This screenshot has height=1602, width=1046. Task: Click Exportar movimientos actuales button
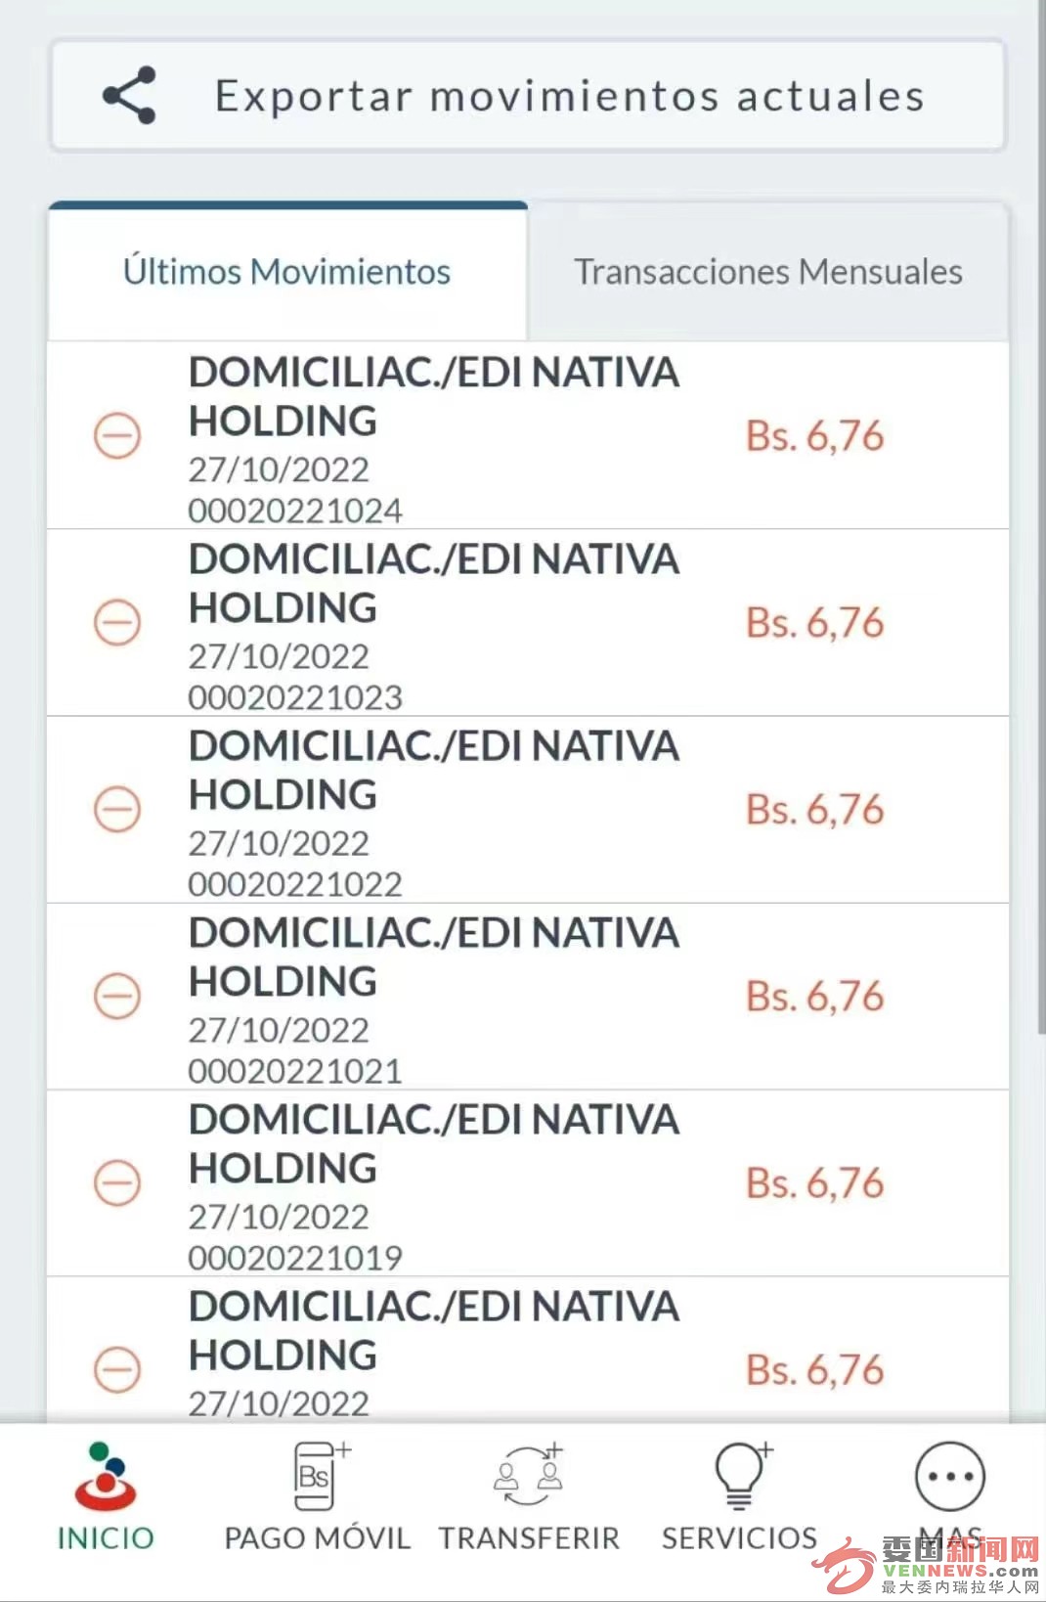528,96
